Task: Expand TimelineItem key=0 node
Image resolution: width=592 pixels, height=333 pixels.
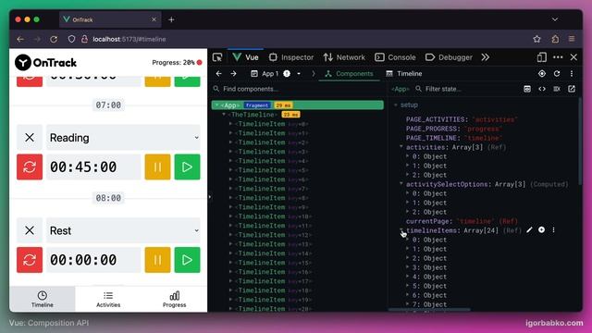Action: pyautogui.click(x=230, y=124)
